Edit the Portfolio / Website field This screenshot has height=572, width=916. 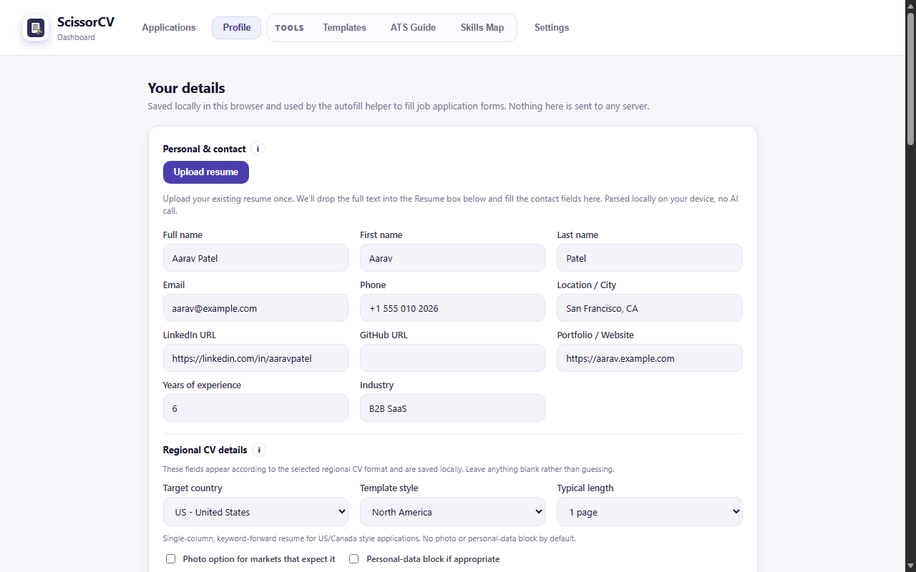tap(650, 358)
